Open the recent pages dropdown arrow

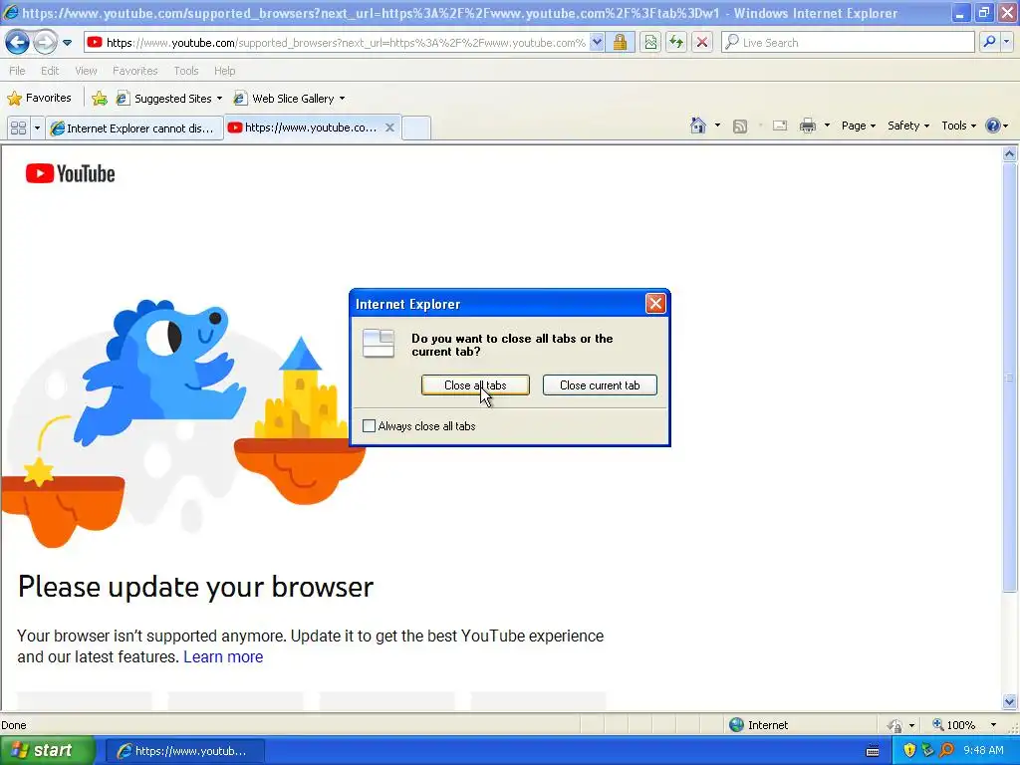click(67, 43)
